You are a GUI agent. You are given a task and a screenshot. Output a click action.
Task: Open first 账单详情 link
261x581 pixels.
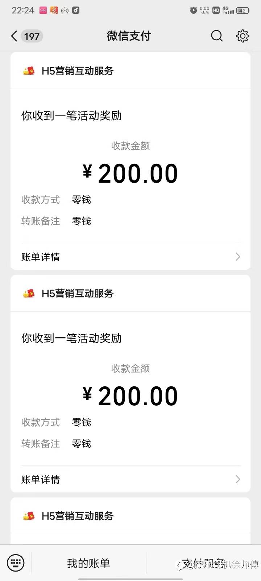pos(130,257)
